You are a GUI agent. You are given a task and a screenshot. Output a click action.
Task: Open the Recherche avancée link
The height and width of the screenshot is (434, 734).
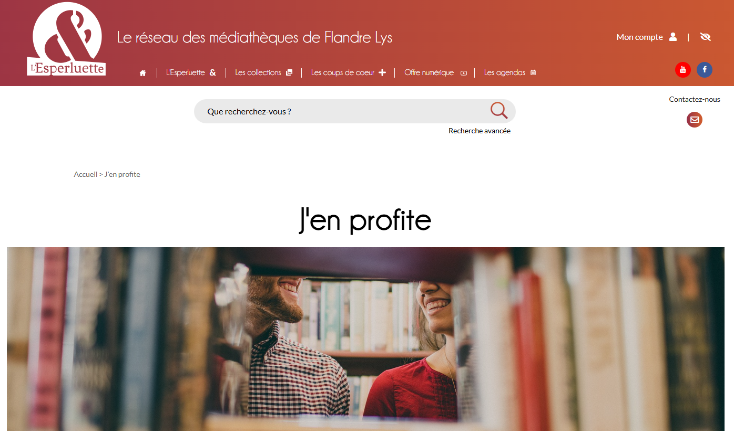point(480,131)
